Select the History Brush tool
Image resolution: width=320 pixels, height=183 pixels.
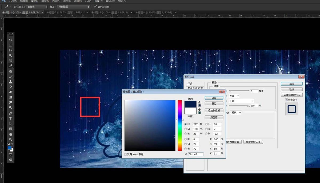tap(11, 87)
